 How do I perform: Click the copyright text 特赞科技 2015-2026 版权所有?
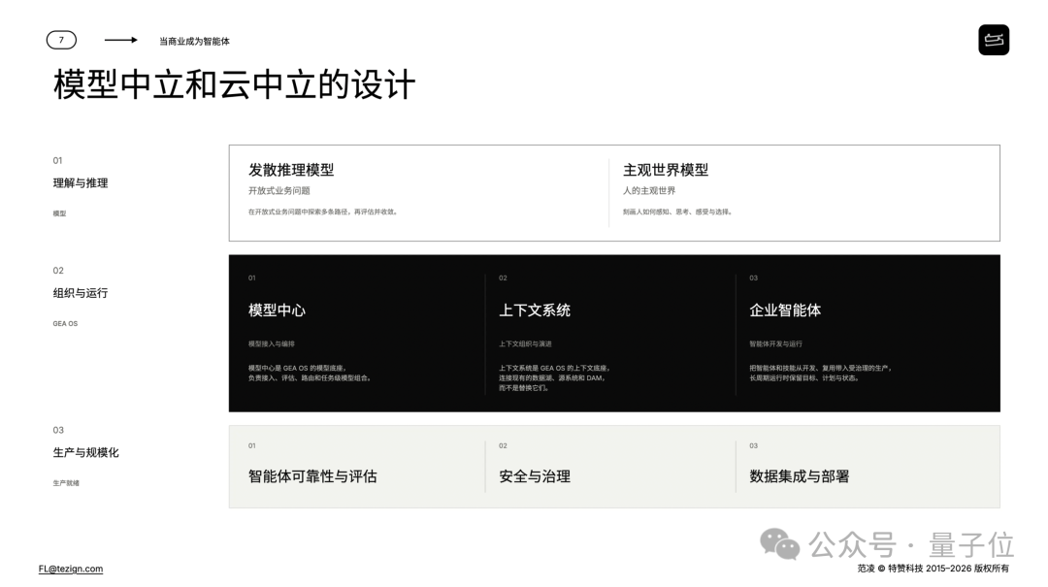click(948, 569)
